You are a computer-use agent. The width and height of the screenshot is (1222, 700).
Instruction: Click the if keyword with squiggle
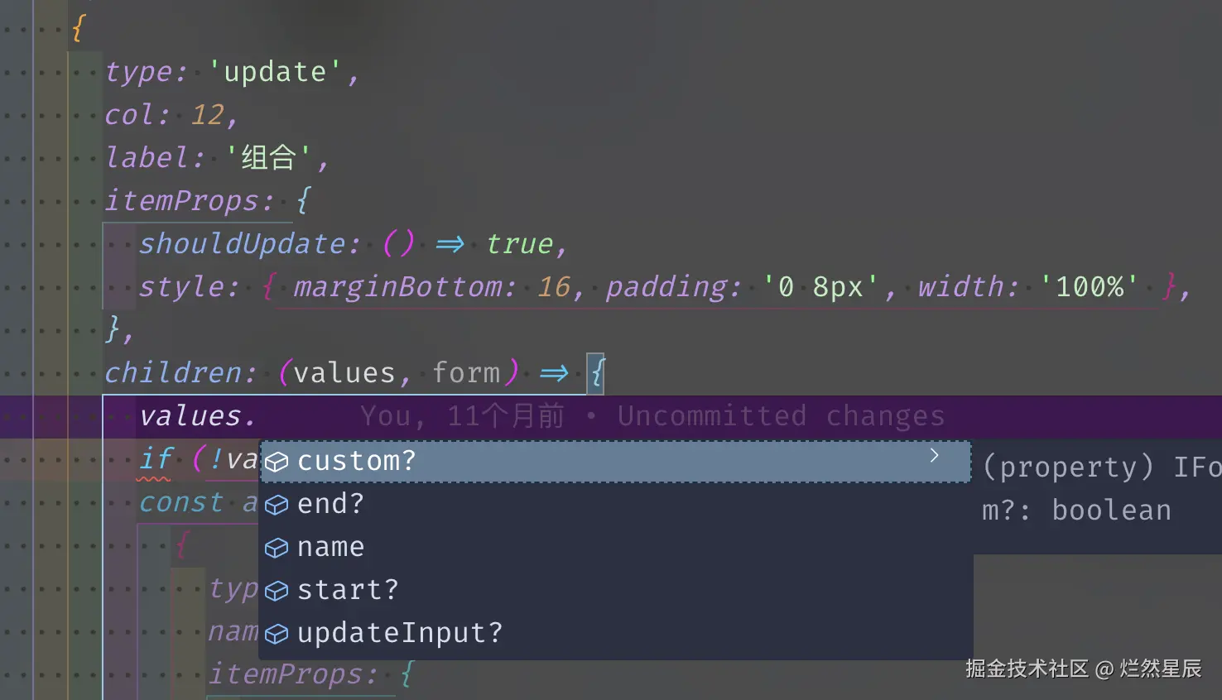156,459
